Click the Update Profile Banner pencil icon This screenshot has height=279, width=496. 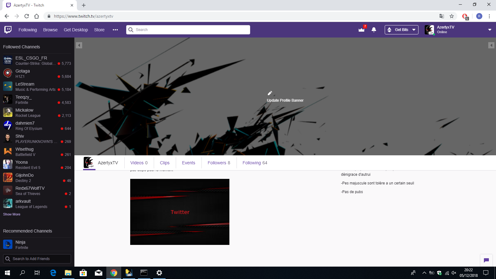click(270, 93)
